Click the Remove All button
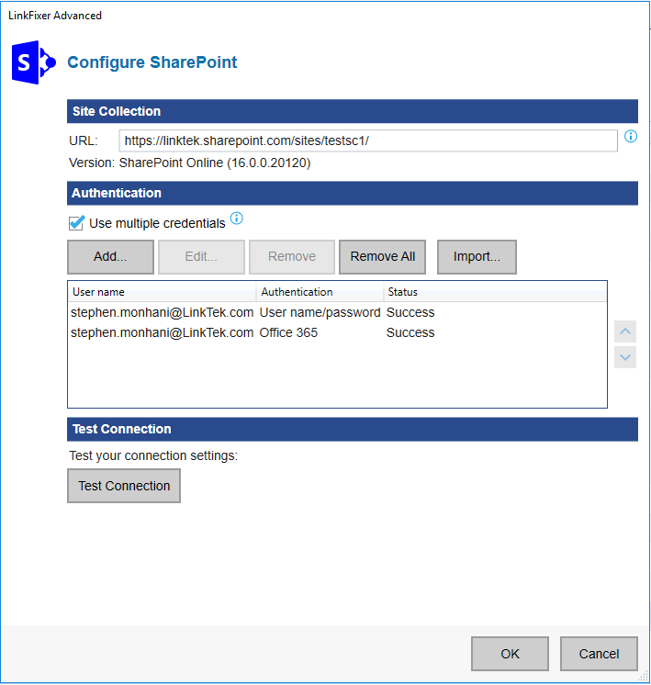 coord(382,256)
